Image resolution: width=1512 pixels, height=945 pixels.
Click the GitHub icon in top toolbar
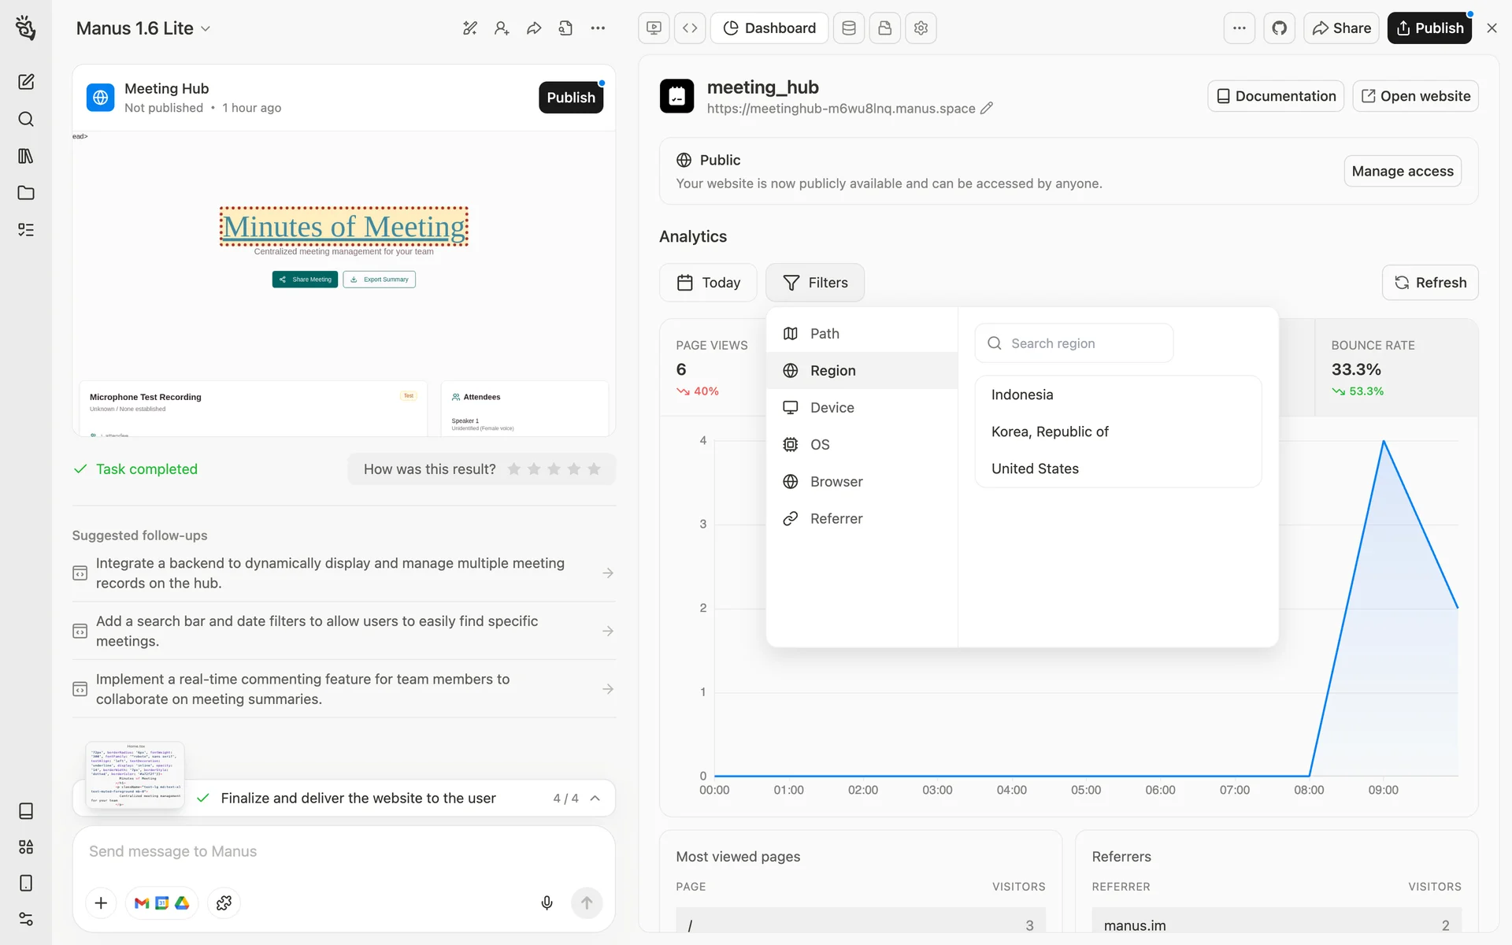(x=1279, y=28)
